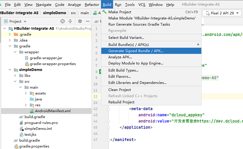The image size is (243, 149).
Task: Open the Tools menu
Action: [130, 5]
